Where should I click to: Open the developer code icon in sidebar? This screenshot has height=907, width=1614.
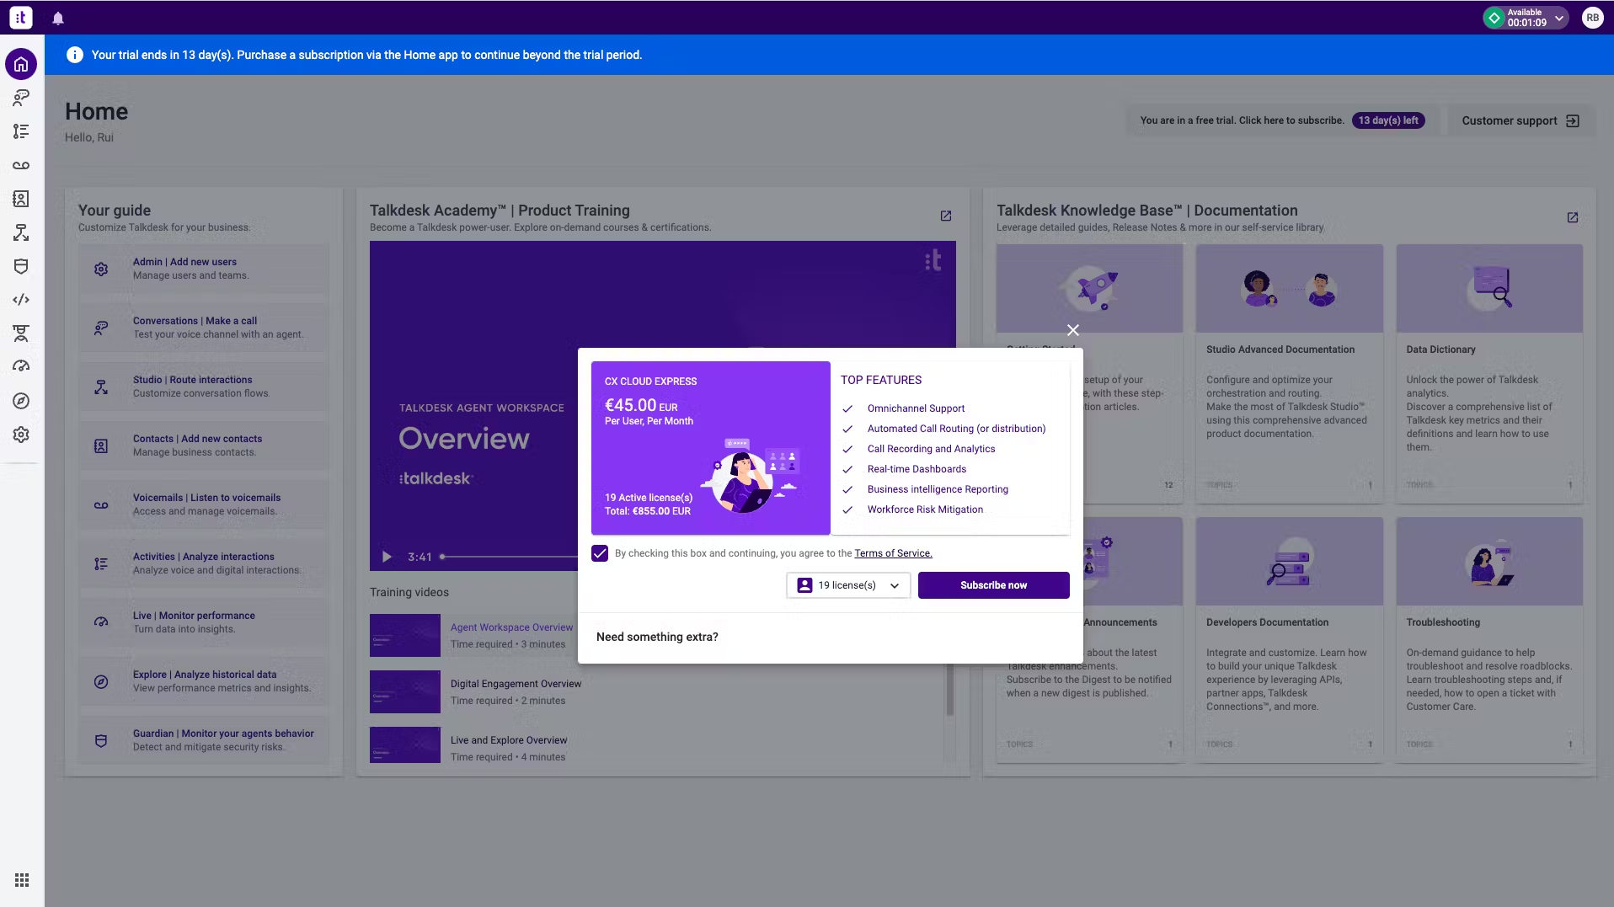(x=21, y=300)
